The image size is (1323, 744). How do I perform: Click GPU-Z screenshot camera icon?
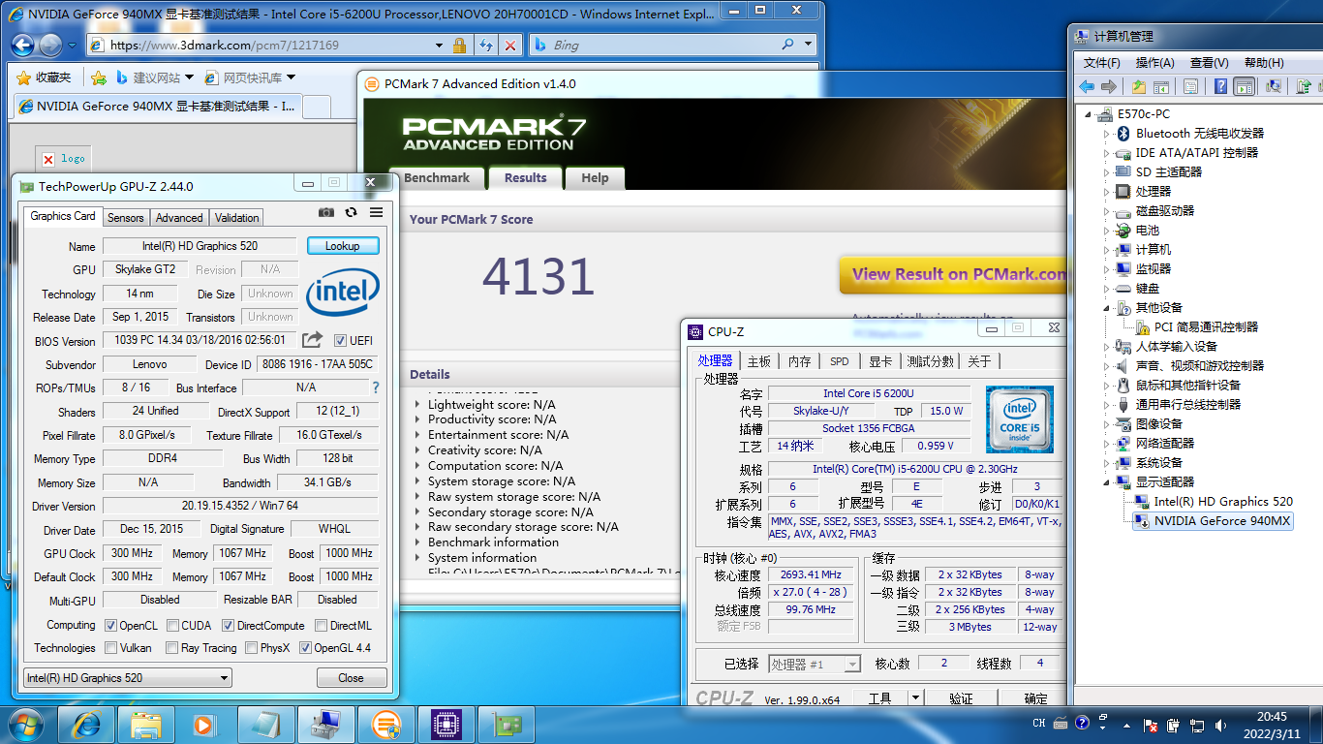[326, 213]
